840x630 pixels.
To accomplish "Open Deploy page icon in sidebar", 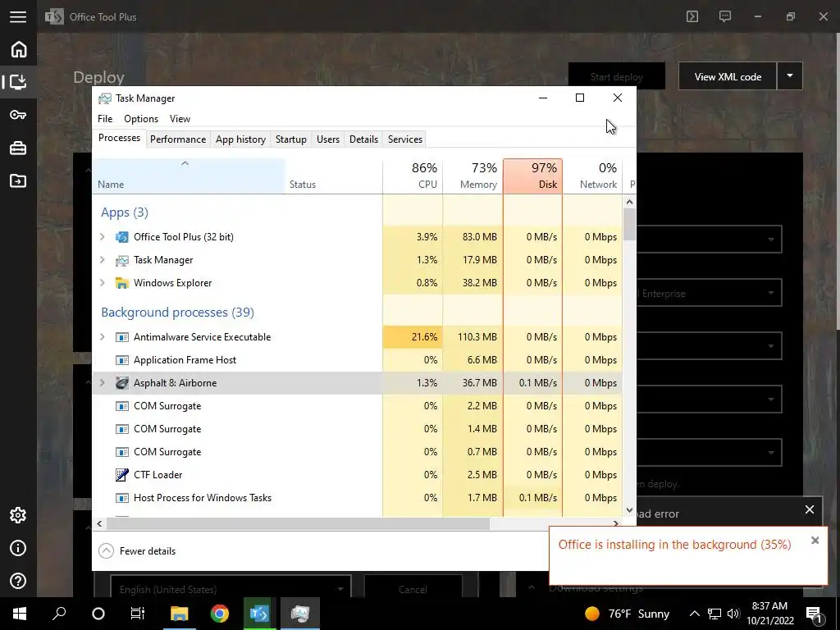I will click(18, 82).
